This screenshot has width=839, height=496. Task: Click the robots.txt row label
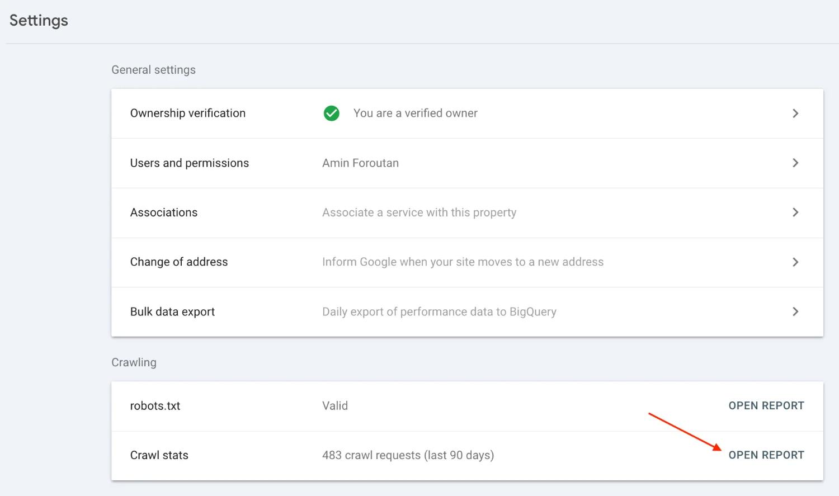click(x=155, y=406)
